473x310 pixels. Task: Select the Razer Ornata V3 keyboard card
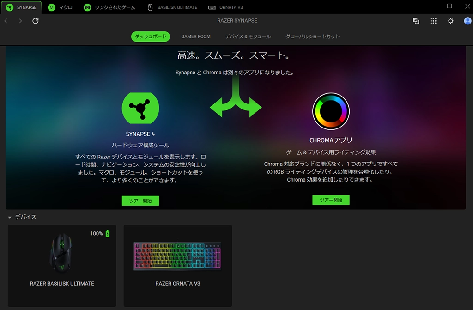click(x=178, y=266)
